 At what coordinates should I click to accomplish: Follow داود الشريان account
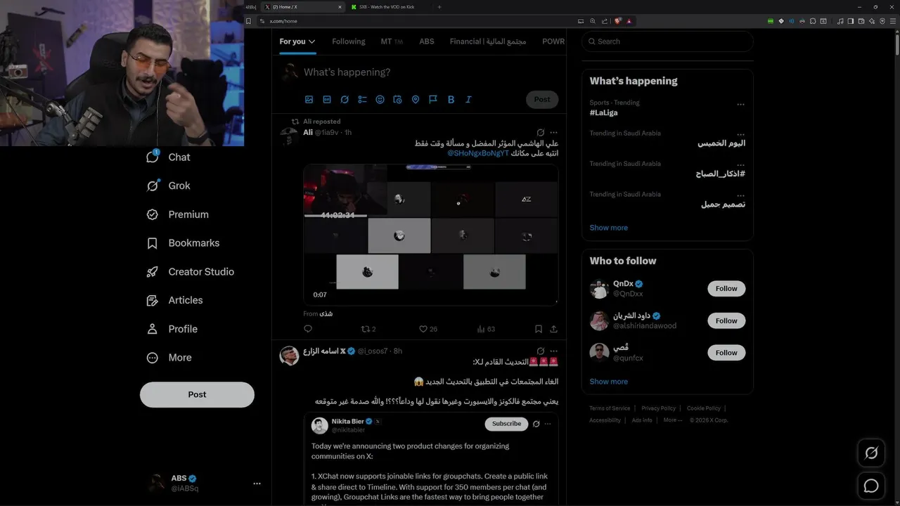(x=726, y=320)
